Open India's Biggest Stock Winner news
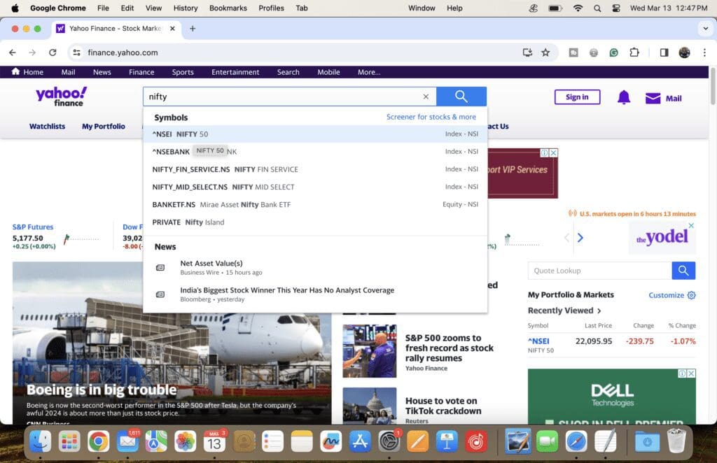Viewport: 717px width, 463px height. 315,294
